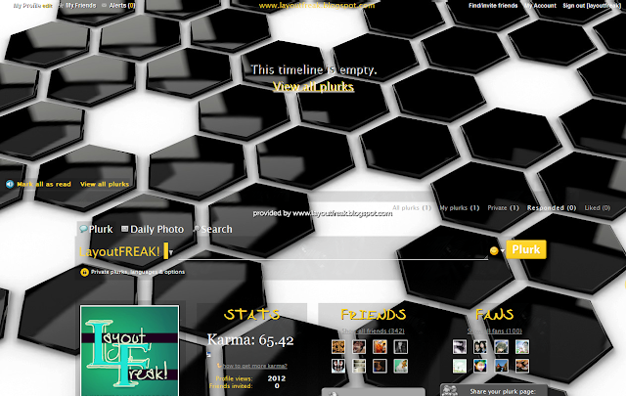Image resolution: width=626 pixels, height=396 pixels.
Task: Open first fan avatar in bottom row
Action: (x=460, y=366)
